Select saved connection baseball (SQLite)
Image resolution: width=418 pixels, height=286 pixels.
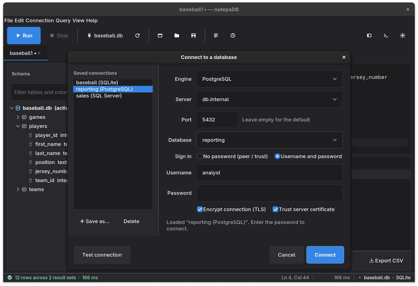pos(113,82)
